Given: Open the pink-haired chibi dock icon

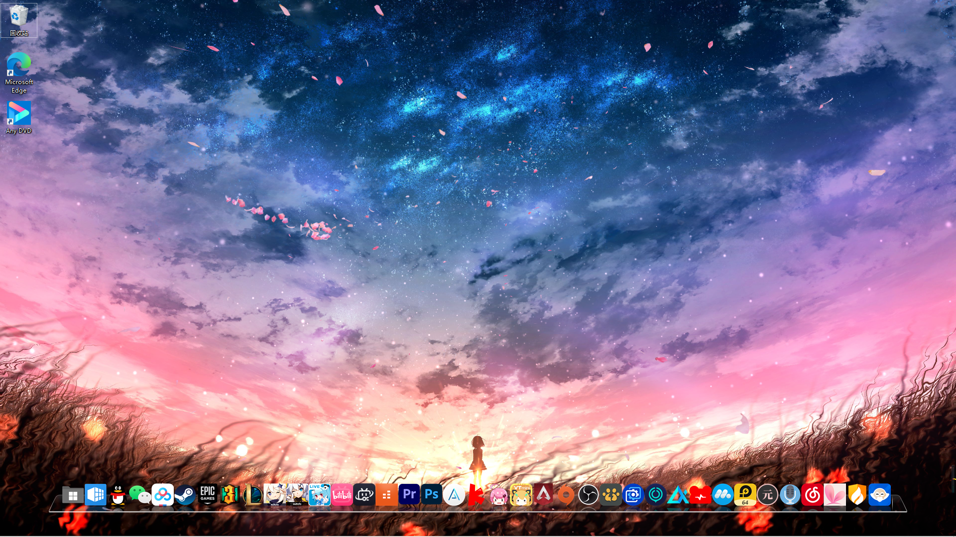Looking at the screenshot, I should [498, 495].
